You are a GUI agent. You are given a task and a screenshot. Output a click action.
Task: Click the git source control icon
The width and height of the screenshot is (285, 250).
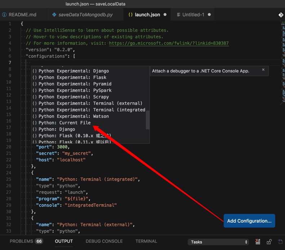point(281,15)
